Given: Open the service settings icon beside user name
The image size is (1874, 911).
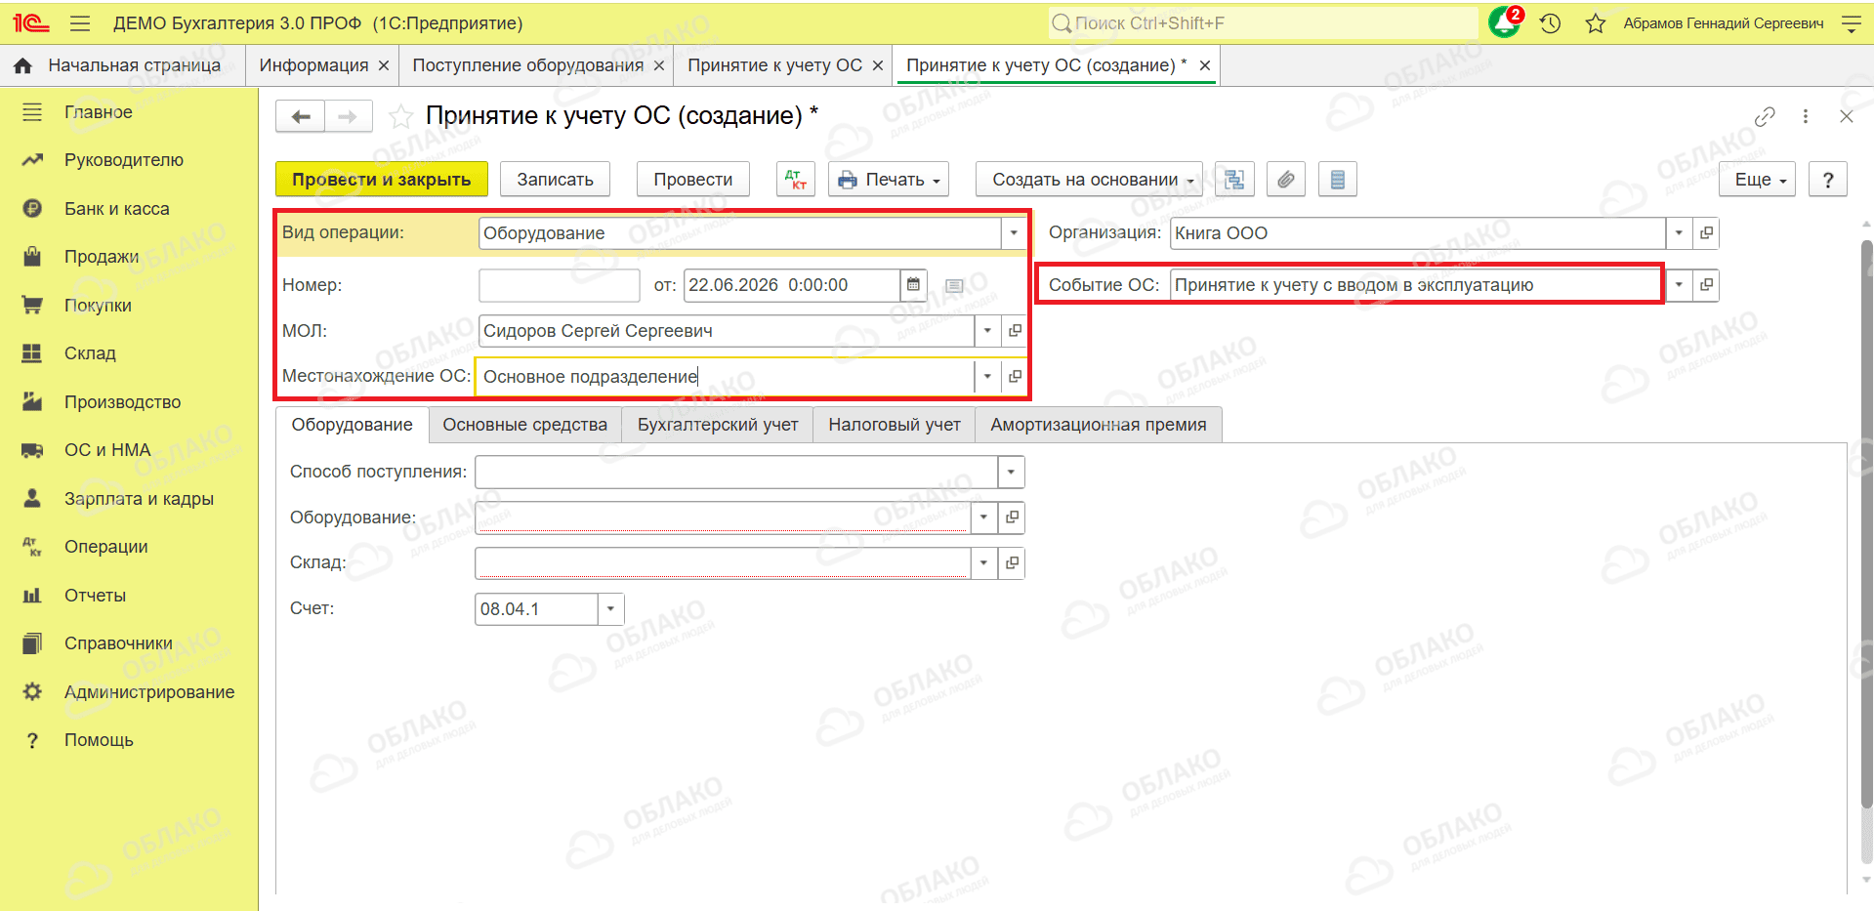Looking at the screenshot, I should click(1851, 23).
